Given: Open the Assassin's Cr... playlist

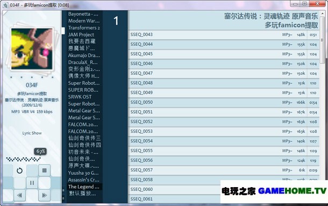Looking at the screenshot, I should [84, 180].
